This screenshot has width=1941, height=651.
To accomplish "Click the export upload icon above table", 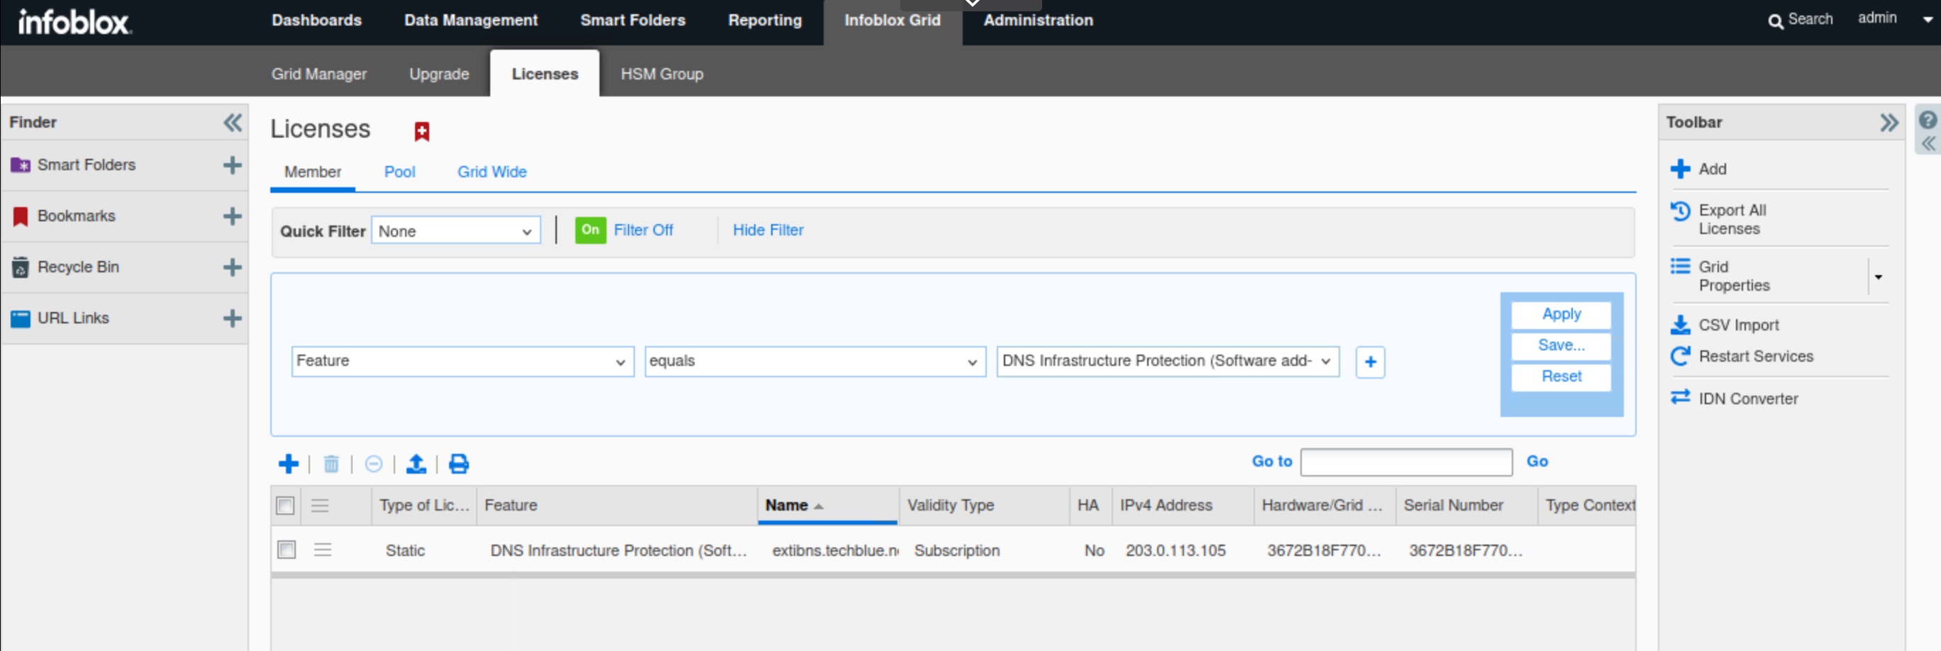I will pos(416,463).
